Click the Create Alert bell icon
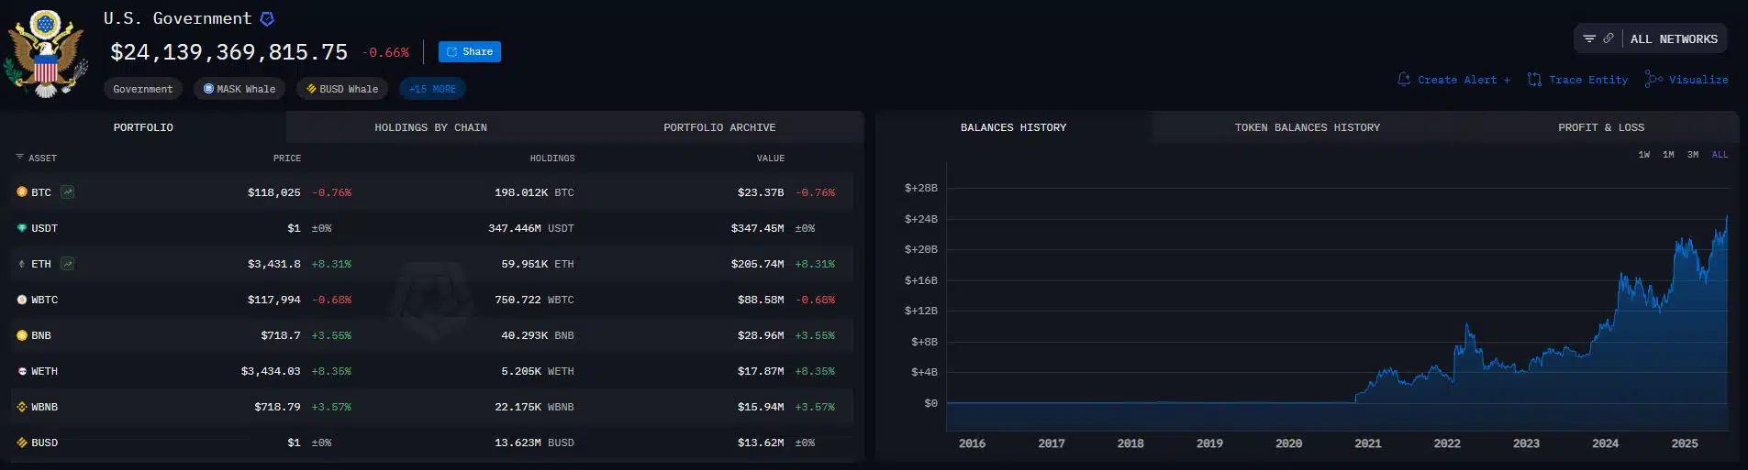Image resolution: width=1748 pixels, height=470 pixels. pyautogui.click(x=1404, y=80)
